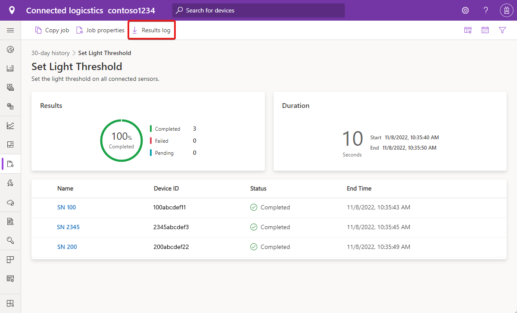
Task: Click Completed count legend entry
Action: pyautogui.click(x=173, y=129)
